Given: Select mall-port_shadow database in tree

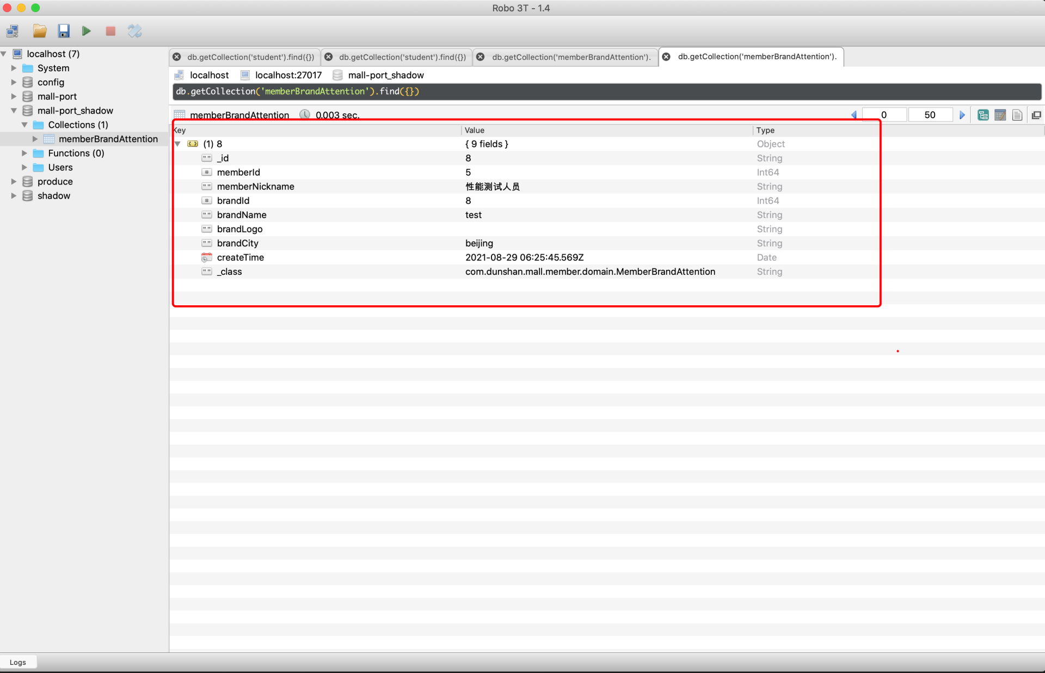Looking at the screenshot, I should [x=75, y=110].
